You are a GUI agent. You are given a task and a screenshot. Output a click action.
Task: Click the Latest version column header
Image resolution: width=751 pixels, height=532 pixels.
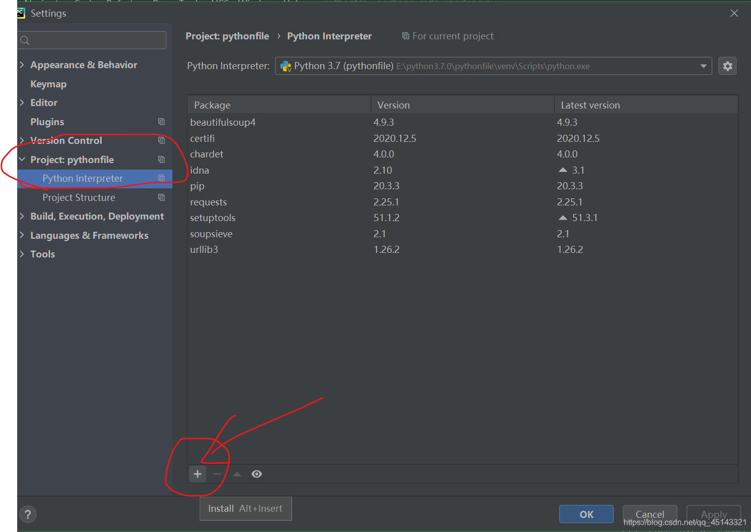pyautogui.click(x=646, y=105)
